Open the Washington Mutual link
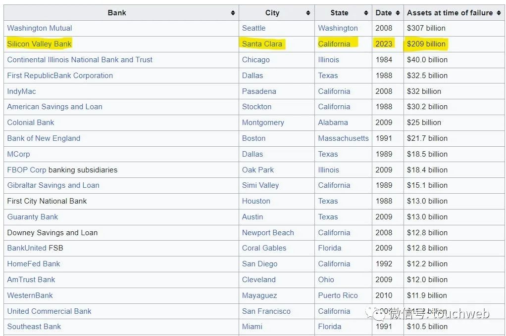 40,28
